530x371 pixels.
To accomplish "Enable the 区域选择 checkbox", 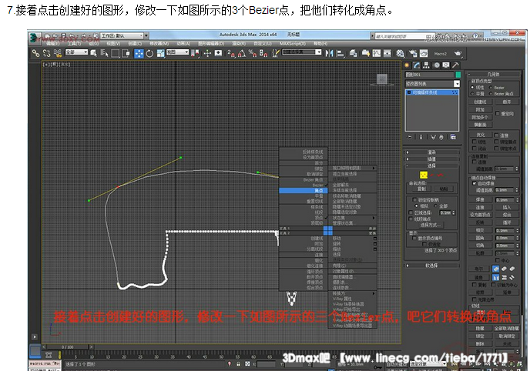I will (411, 212).
